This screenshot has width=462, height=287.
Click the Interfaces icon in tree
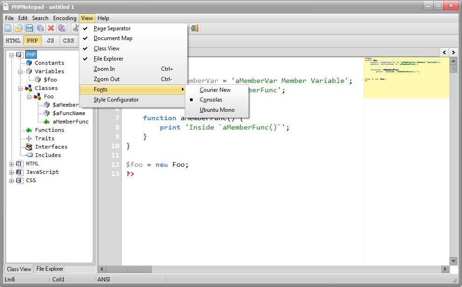click(29, 147)
